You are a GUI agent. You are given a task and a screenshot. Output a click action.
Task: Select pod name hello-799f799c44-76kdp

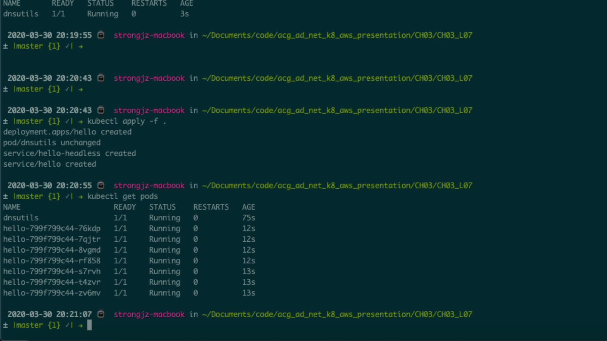coord(52,229)
